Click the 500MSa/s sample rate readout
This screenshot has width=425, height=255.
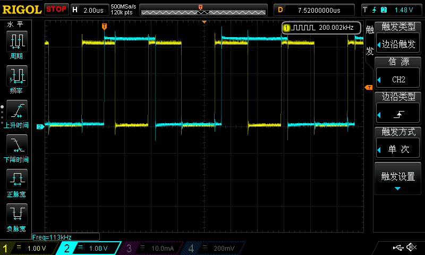123,6
